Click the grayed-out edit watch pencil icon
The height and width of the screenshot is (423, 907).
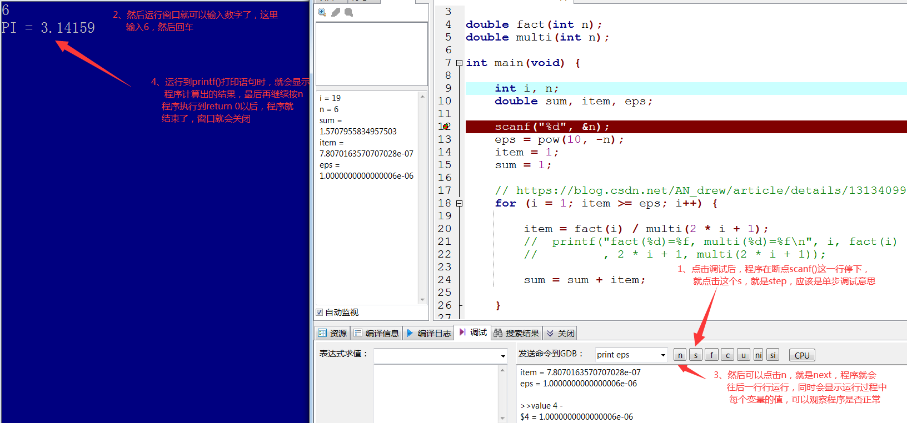pos(336,12)
